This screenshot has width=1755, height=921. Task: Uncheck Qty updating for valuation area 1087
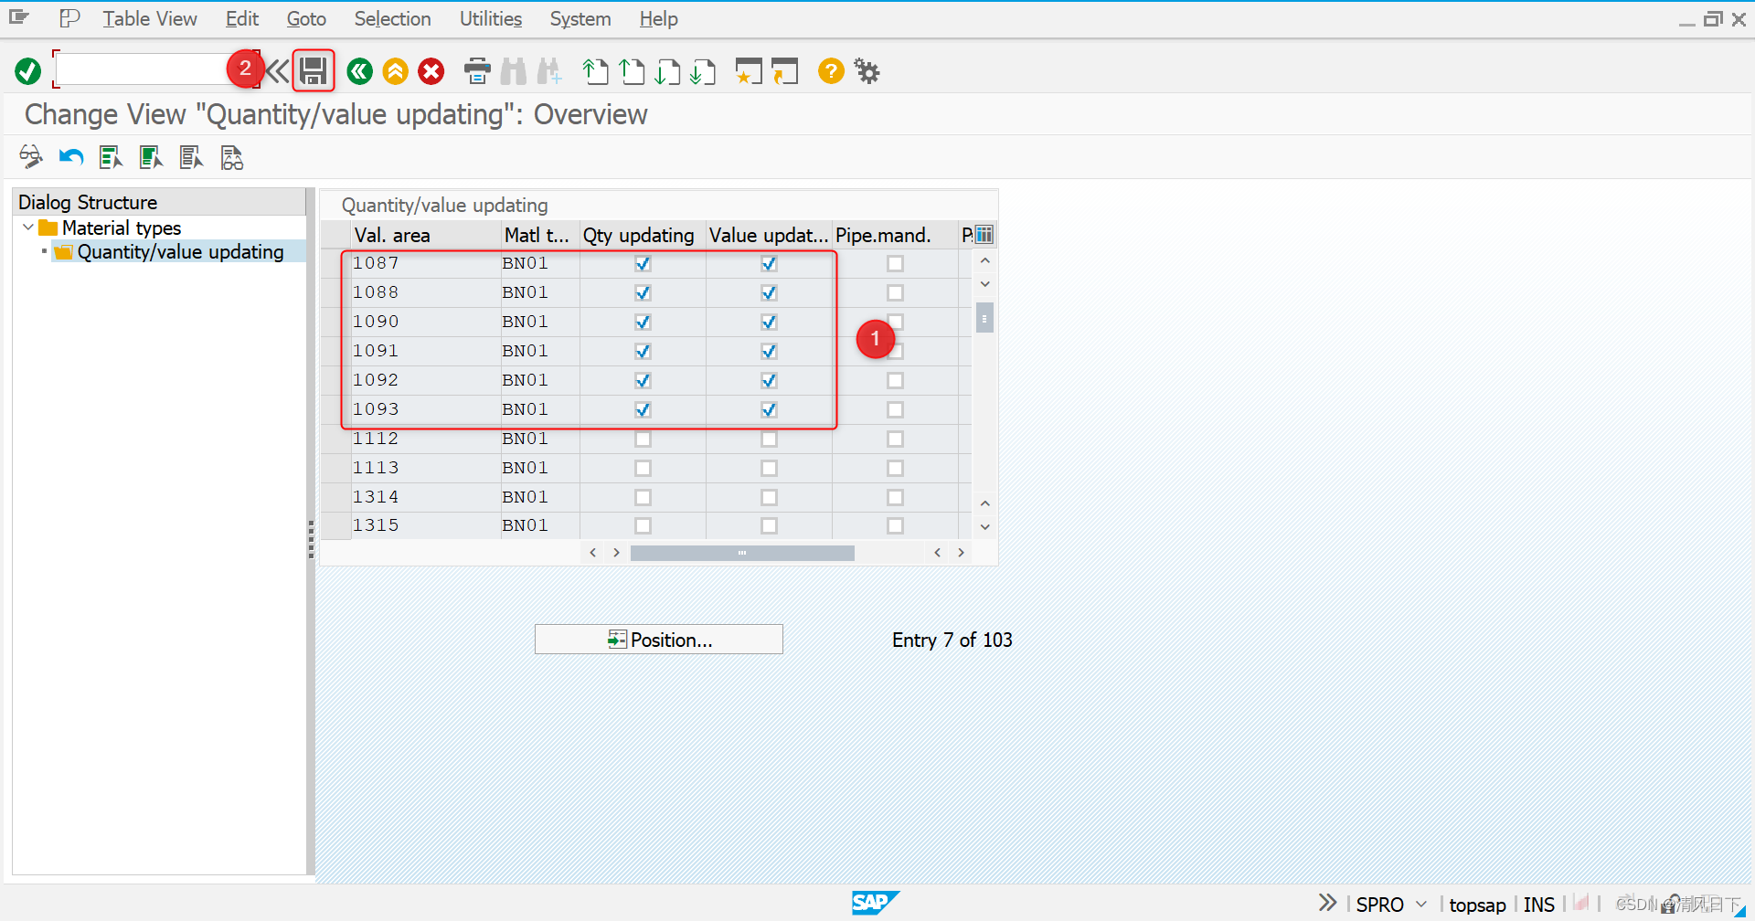[643, 263]
